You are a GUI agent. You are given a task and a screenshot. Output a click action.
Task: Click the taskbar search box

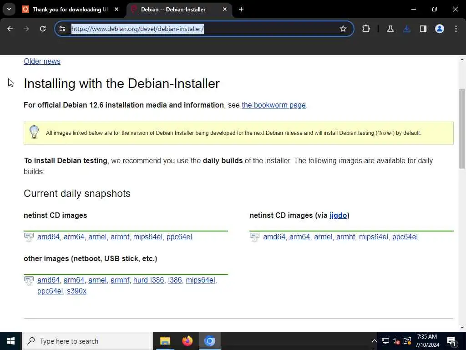coord(87,341)
